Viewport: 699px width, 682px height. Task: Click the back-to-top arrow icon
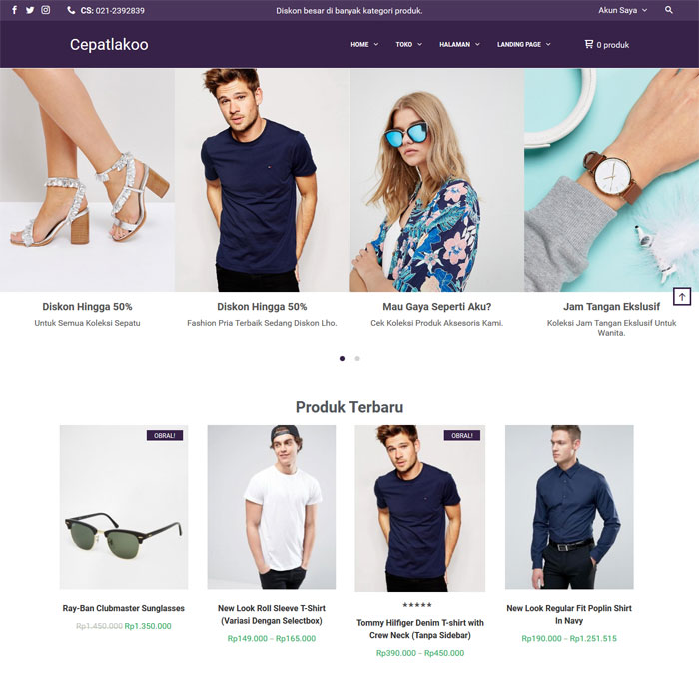pos(682,297)
